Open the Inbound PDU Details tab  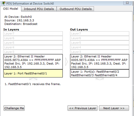coord(39,9)
